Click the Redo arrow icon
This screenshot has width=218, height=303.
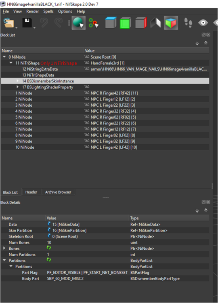(x=59, y=23)
